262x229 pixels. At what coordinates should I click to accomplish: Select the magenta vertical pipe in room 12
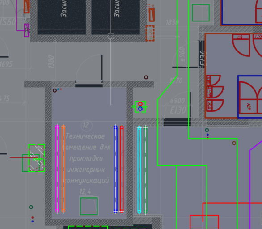coord(57,169)
